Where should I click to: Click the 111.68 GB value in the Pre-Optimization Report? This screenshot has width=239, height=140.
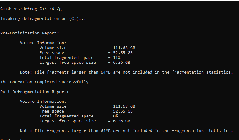pyautogui.click(x=124, y=48)
